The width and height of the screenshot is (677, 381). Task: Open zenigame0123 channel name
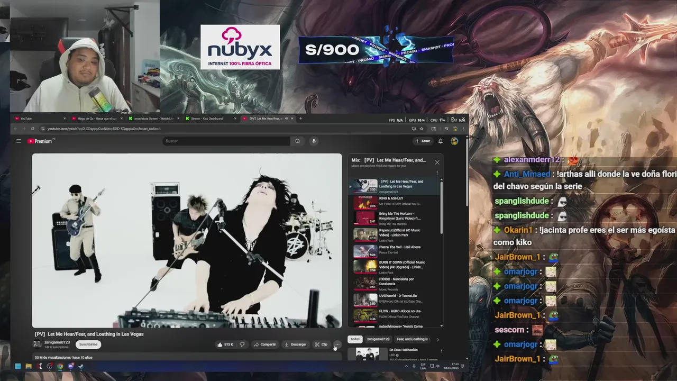click(x=57, y=342)
